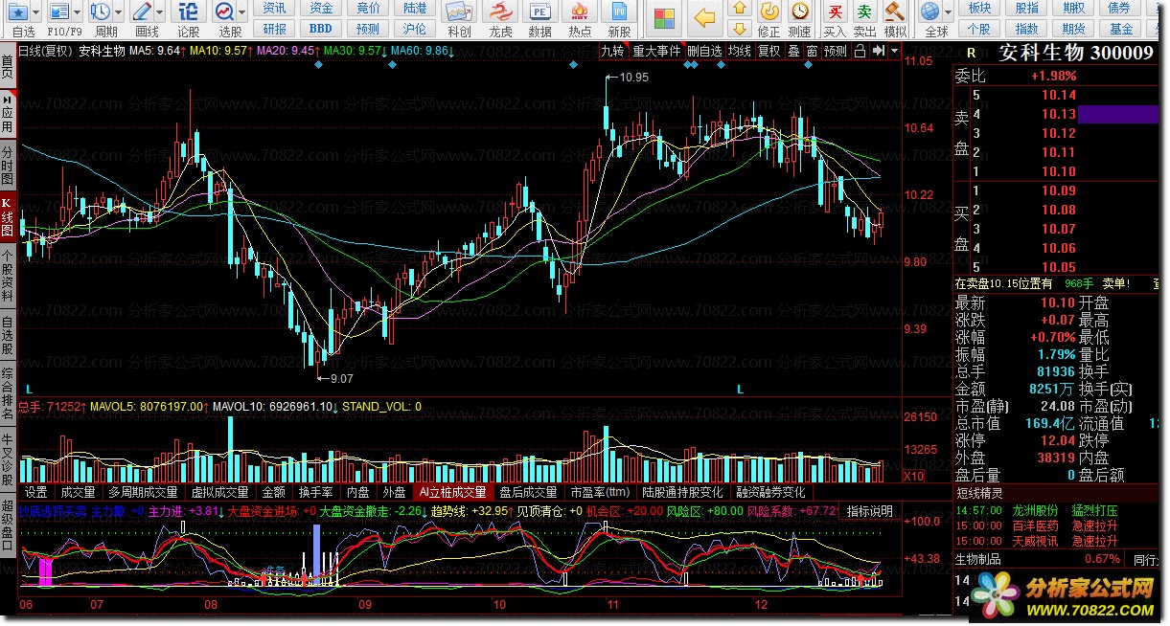Click the 板块 sector button

(979, 8)
